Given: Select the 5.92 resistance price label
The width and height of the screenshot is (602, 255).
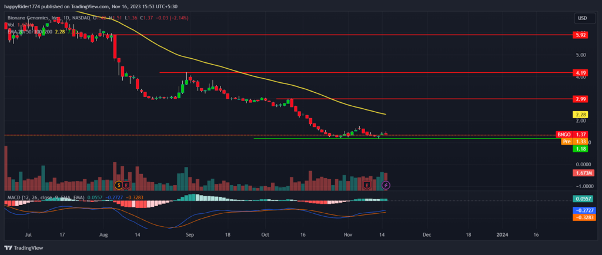Looking at the screenshot, I should click(580, 35).
